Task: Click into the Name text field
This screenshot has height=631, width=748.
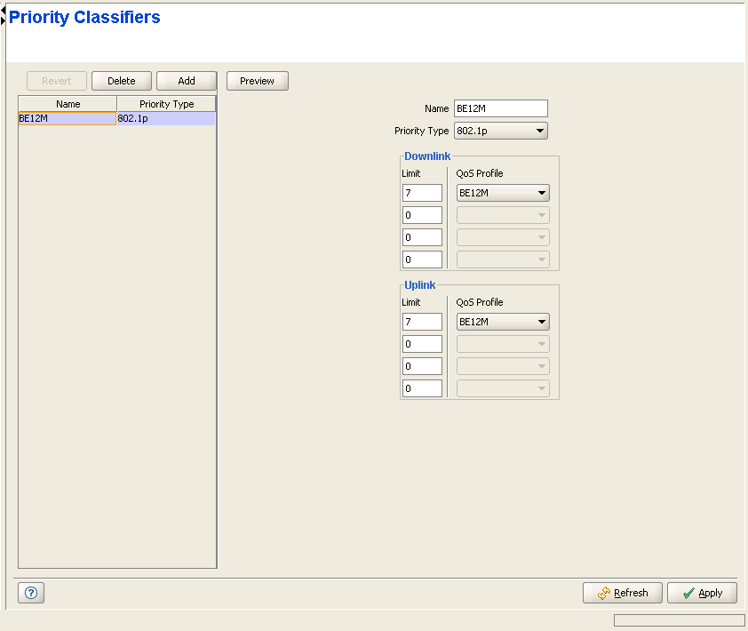Action: click(500, 108)
